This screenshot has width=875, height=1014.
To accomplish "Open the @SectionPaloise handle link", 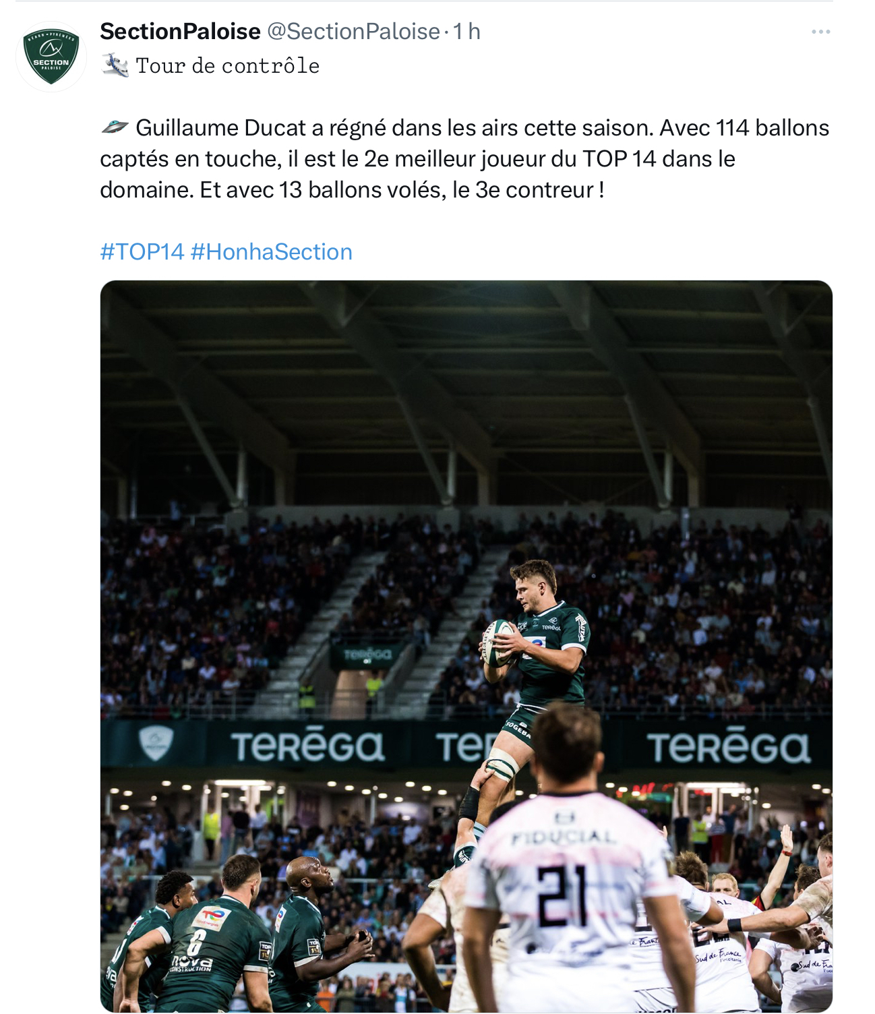I will [x=354, y=32].
